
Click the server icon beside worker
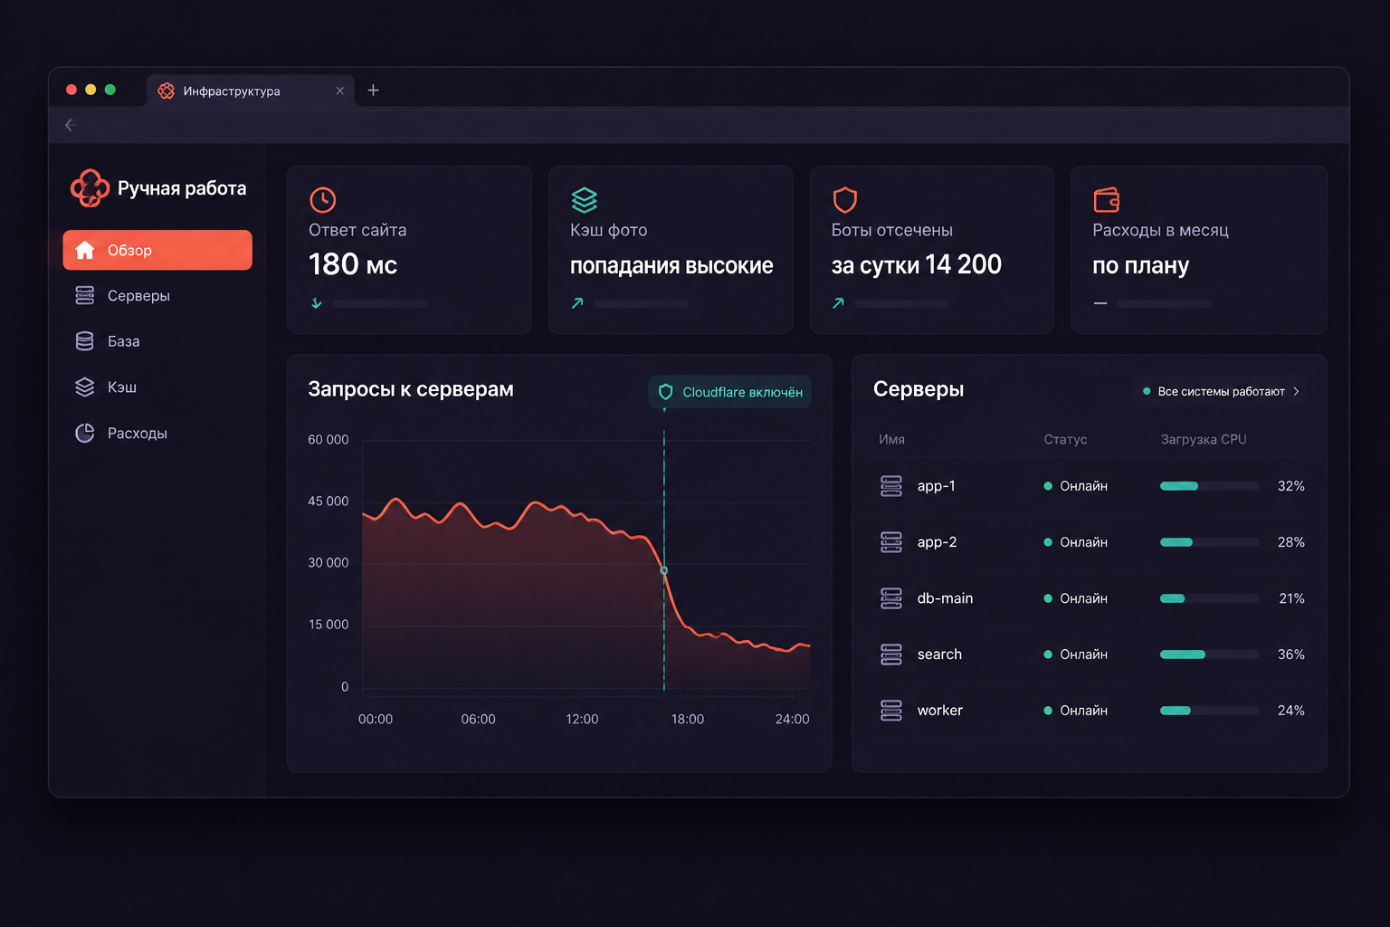click(891, 711)
